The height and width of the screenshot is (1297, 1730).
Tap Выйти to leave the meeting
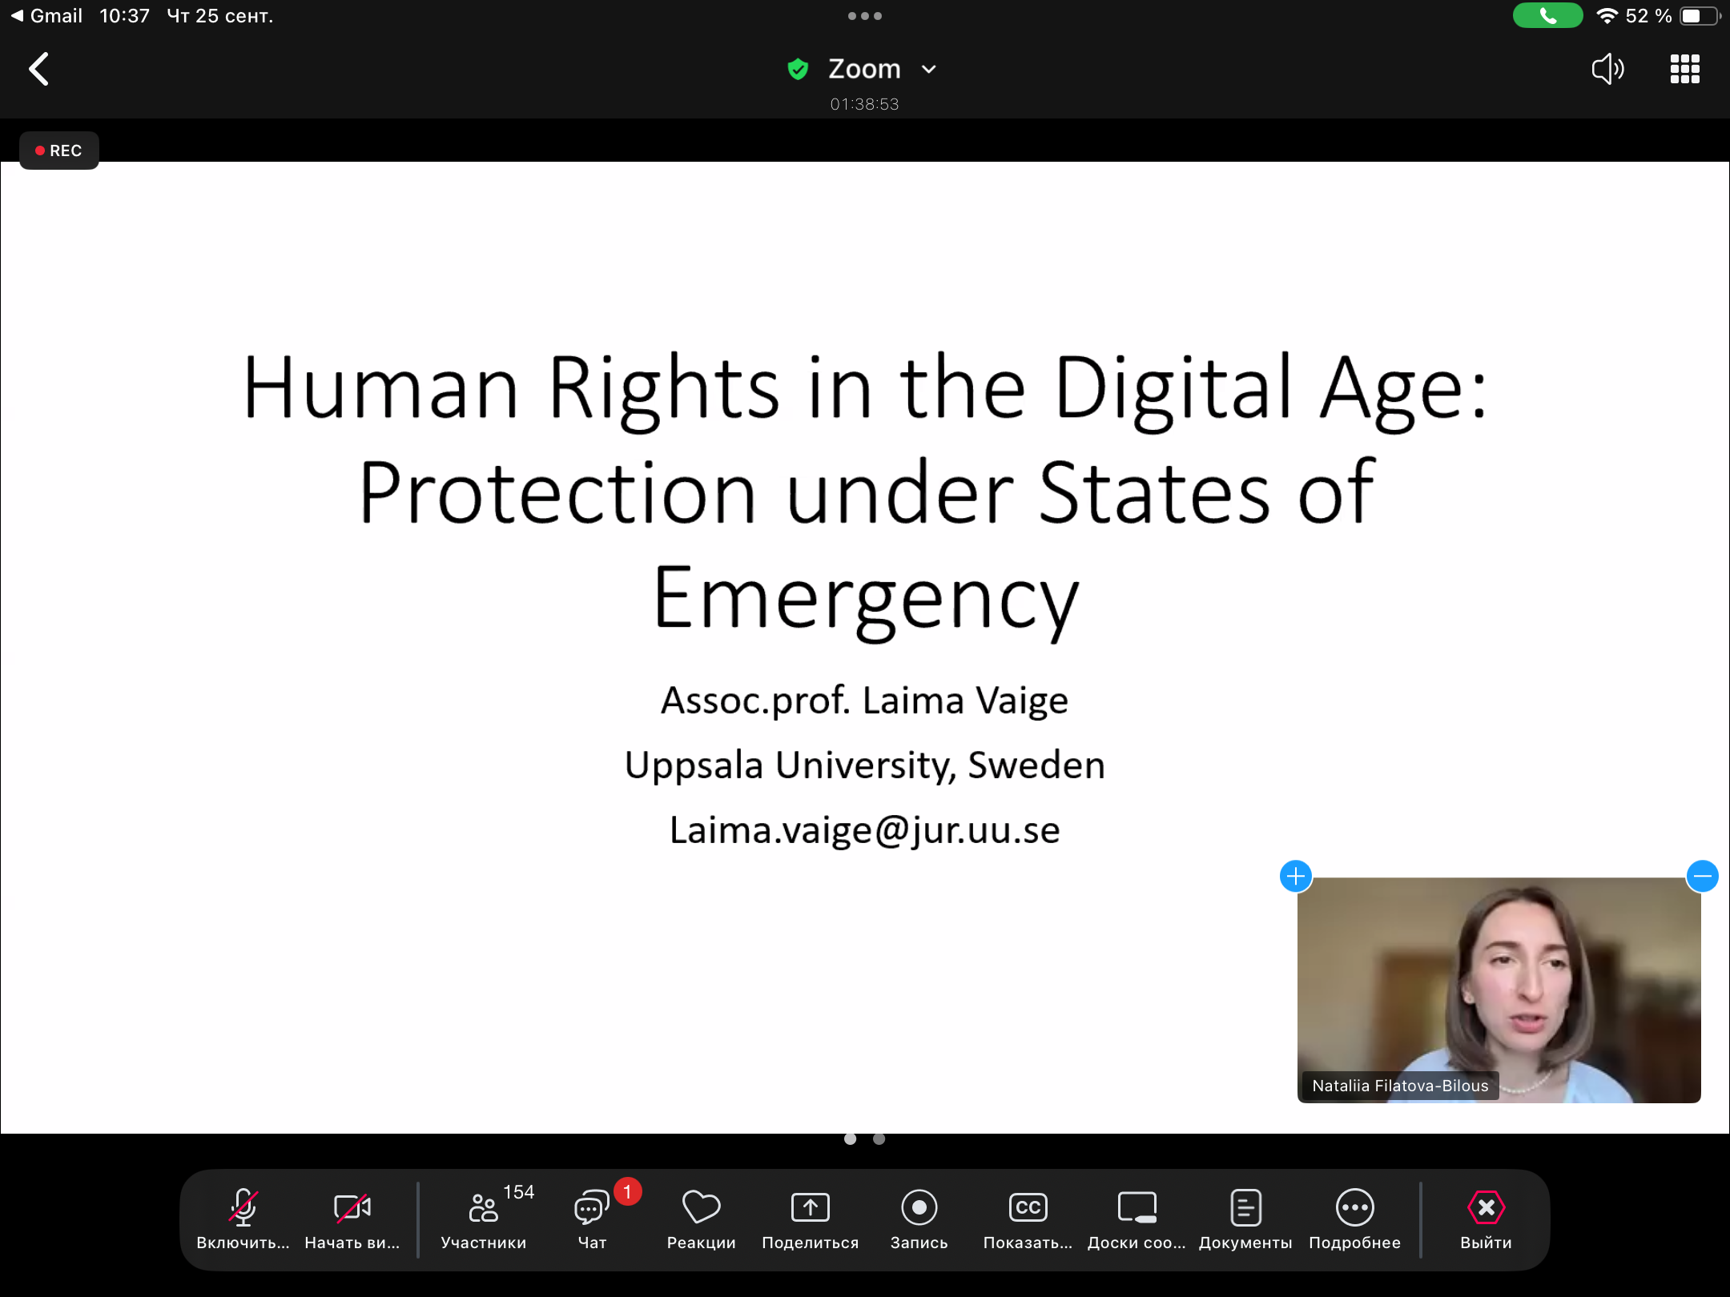pyautogui.click(x=1486, y=1217)
